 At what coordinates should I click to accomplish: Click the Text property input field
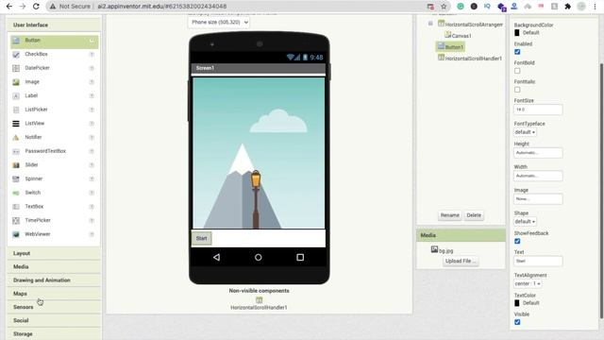click(x=538, y=262)
